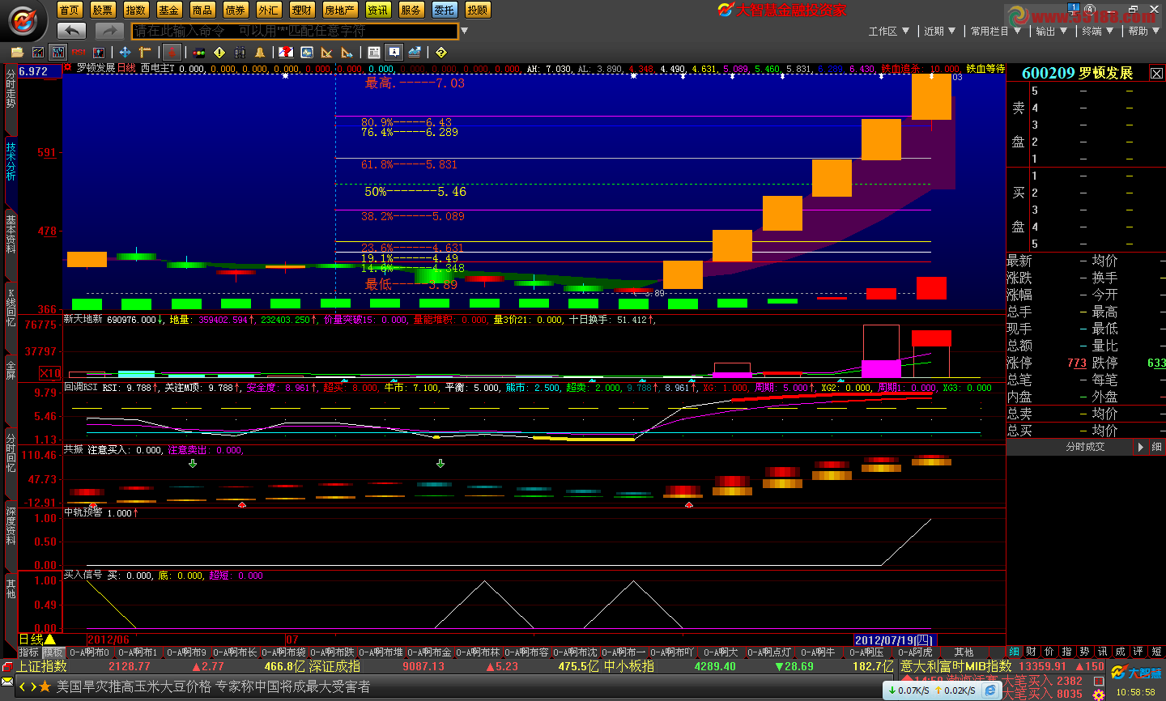Open the folder icon in toolbar
The image size is (1166, 701).
(x=18, y=53)
